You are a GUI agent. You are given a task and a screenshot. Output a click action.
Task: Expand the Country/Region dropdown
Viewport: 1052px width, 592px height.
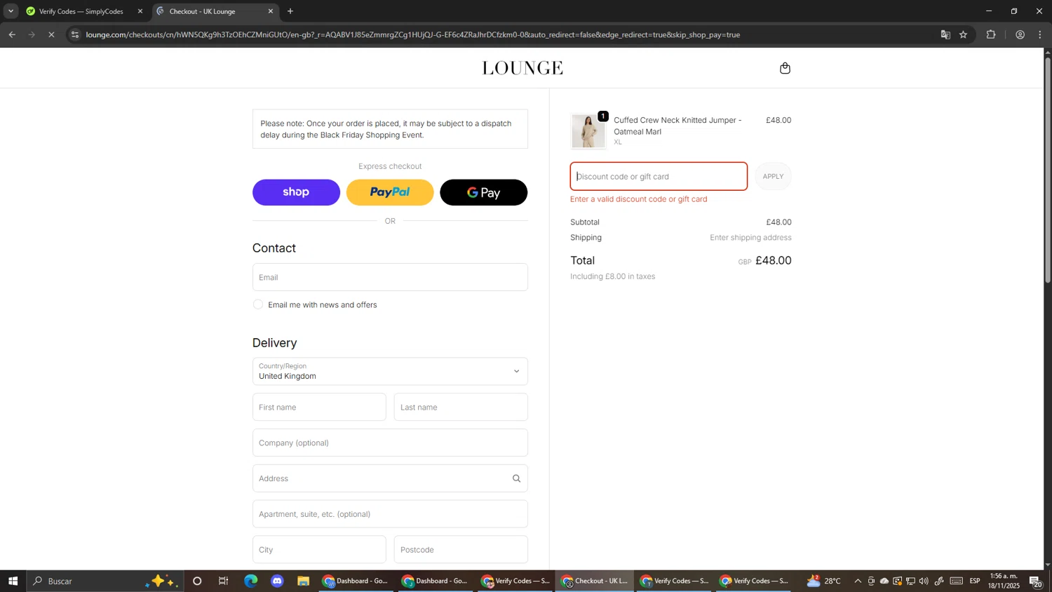click(390, 371)
